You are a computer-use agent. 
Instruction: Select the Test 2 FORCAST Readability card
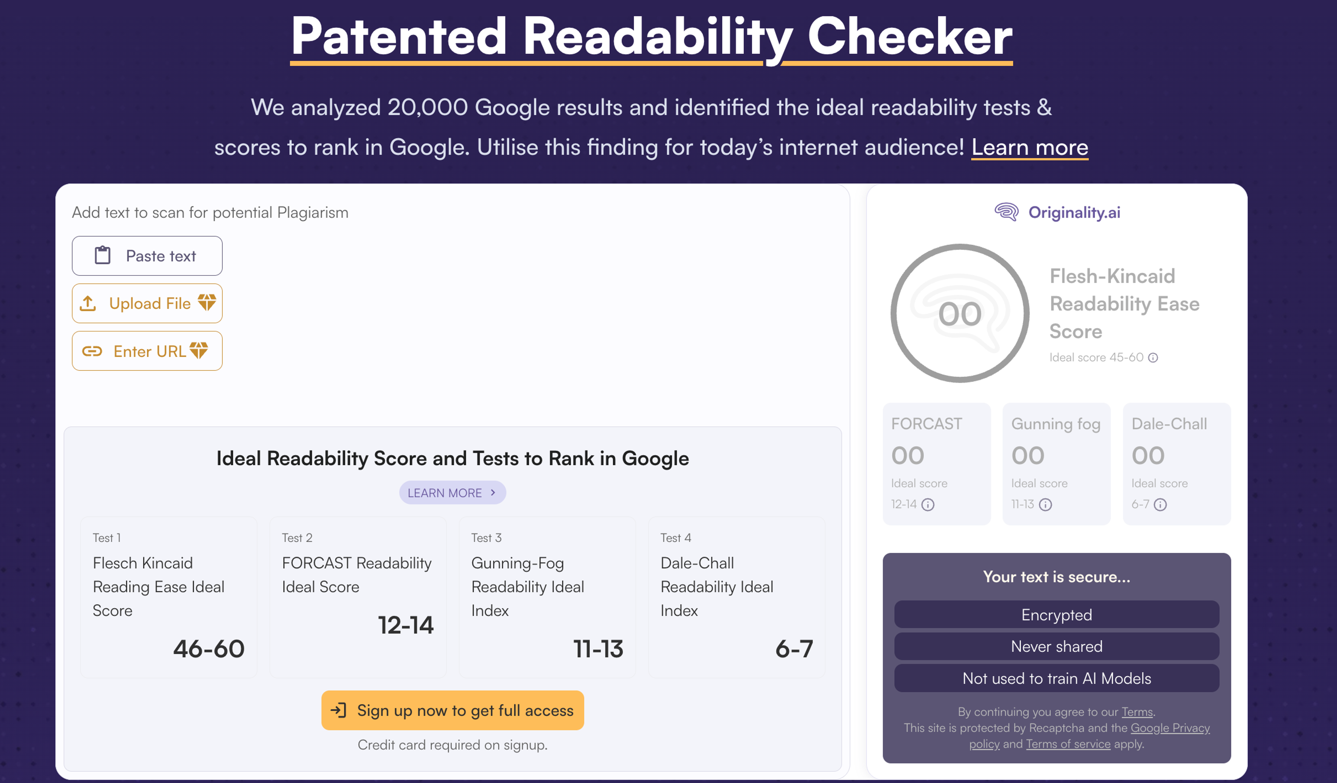pos(358,597)
